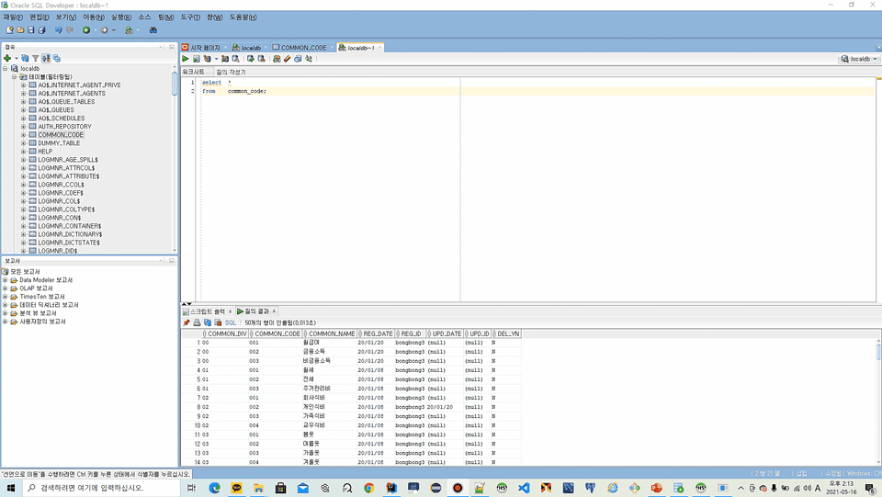The width and height of the screenshot is (882, 497).
Task: Open the 편집 menu
Action: click(x=40, y=17)
